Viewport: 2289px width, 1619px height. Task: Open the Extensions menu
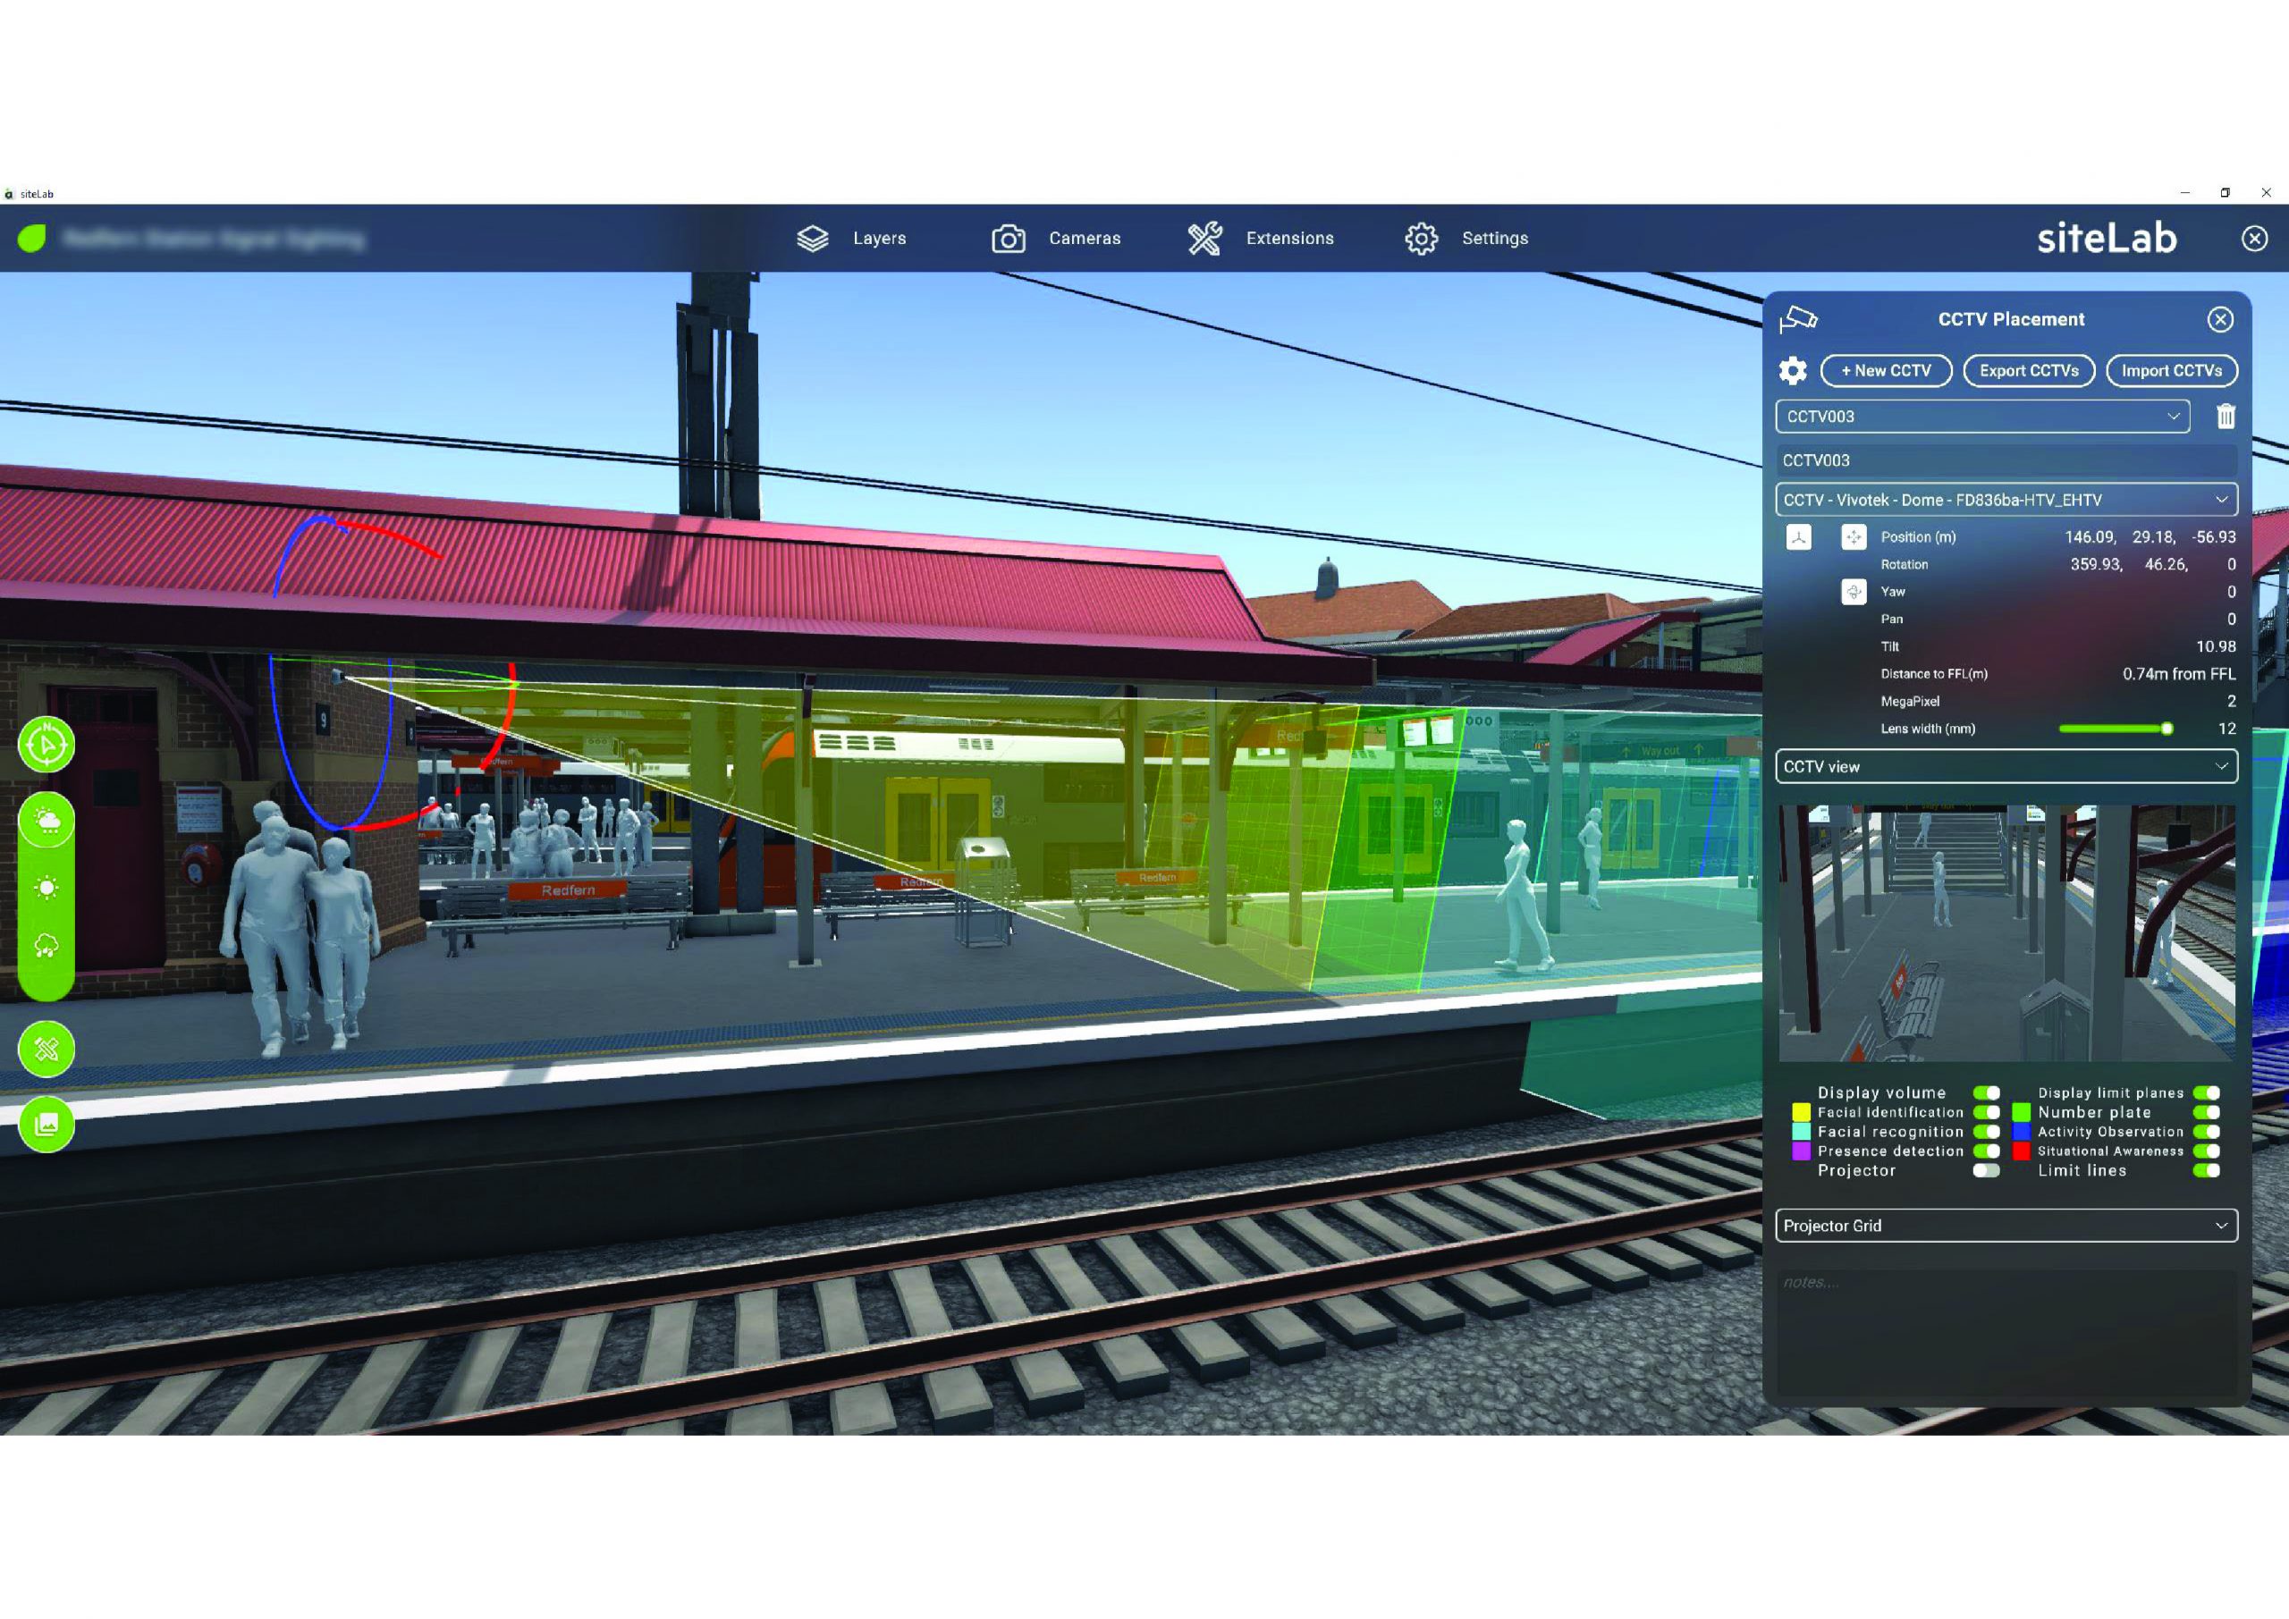tap(1261, 239)
